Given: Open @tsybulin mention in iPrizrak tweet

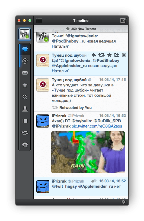Looking at the screenshot, I should pos(82,121).
